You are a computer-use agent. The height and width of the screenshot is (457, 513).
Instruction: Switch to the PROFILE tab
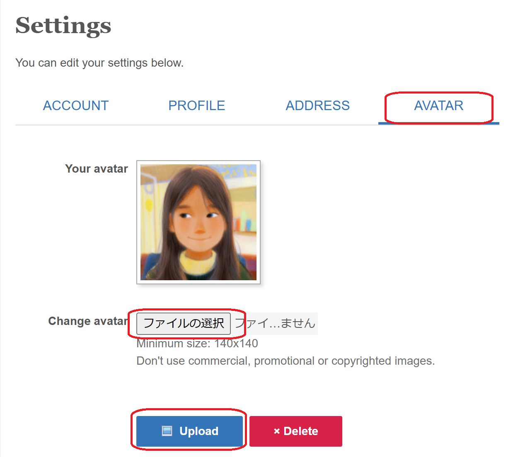pos(196,106)
